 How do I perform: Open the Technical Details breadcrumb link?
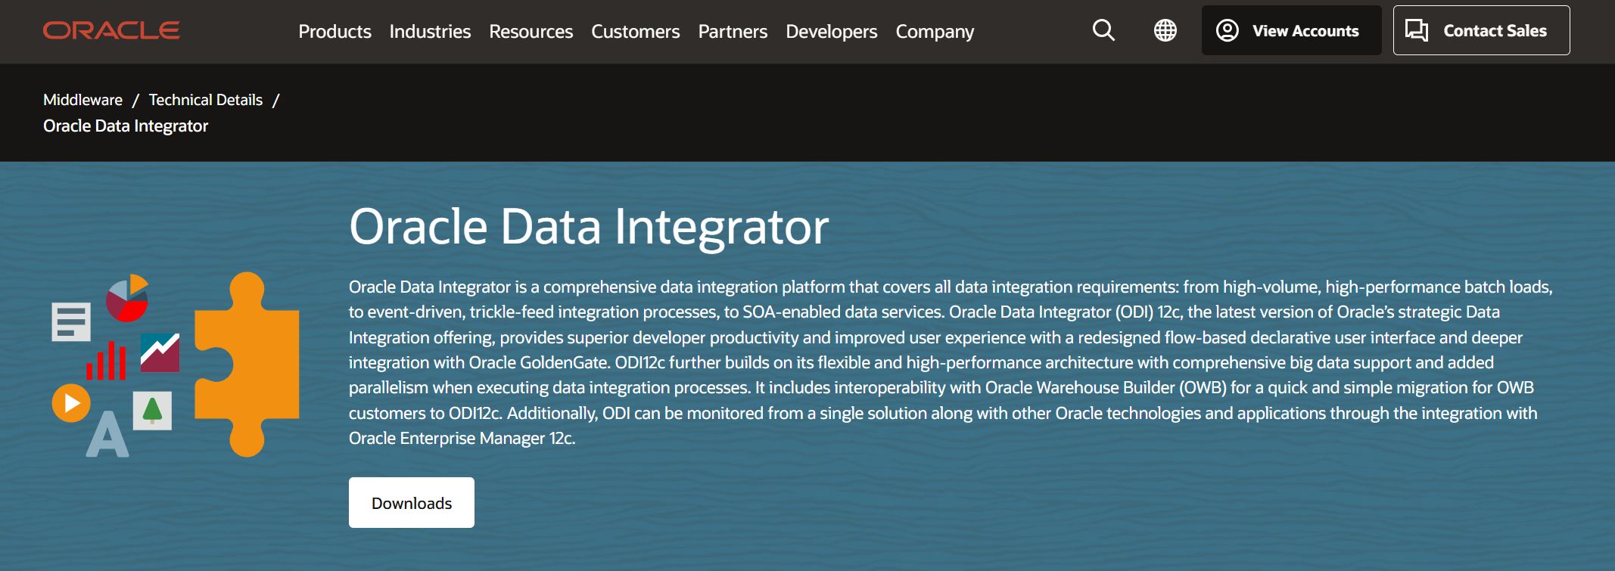[x=206, y=99]
